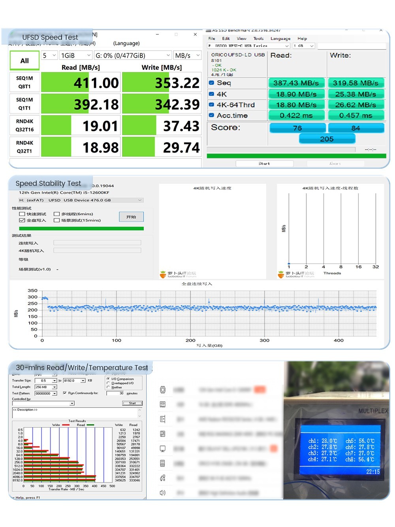Click the graphics card icon in hardware list
Screen dimensions: 395x527
[162, 419]
